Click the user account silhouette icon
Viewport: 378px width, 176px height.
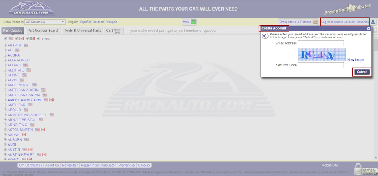point(373,22)
